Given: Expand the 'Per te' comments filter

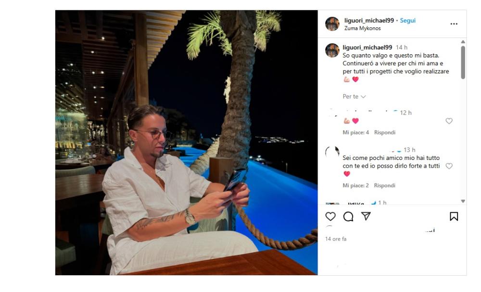Looking at the screenshot, I should point(354,97).
